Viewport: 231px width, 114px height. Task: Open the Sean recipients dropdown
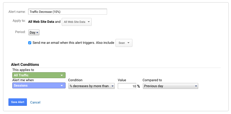click(x=124, y=43)
